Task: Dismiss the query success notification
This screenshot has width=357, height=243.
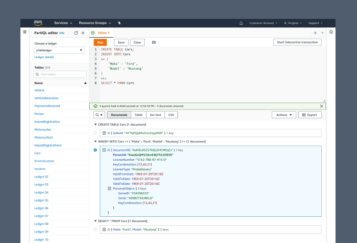Action: (x=321, y=106)
